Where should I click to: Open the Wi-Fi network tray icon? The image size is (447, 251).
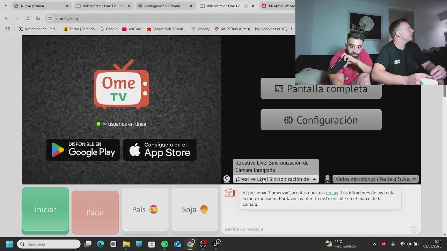(x=402, y=244)
